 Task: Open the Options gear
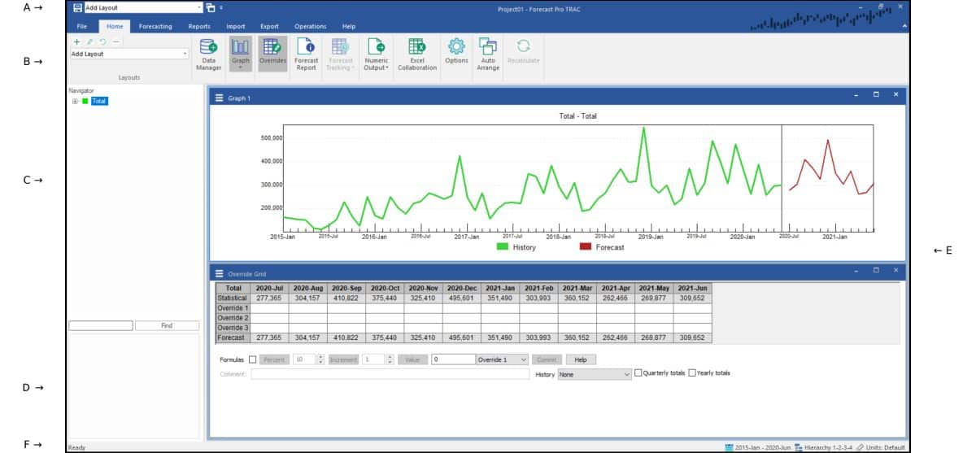click(x=456, y=54)
